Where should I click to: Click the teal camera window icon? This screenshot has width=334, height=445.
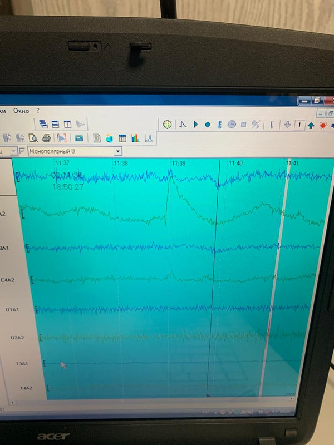[78, 138]
